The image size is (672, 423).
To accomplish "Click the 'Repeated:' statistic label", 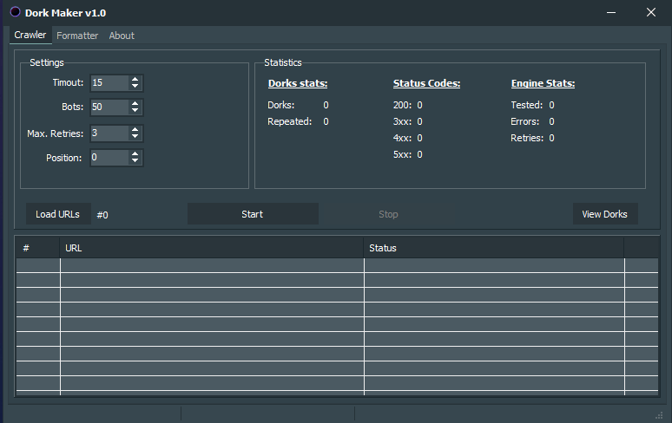I will (x=290, y=121).
